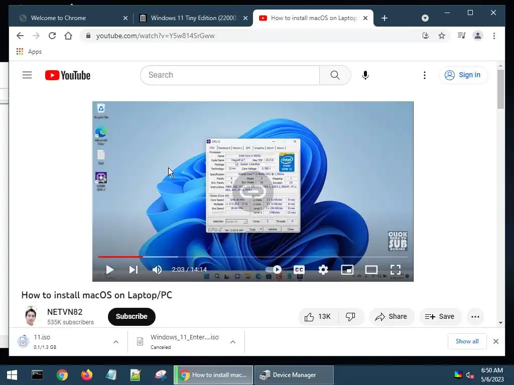
Task: Close the Welcome to Chrome tab
Action: tap(125, 19)
